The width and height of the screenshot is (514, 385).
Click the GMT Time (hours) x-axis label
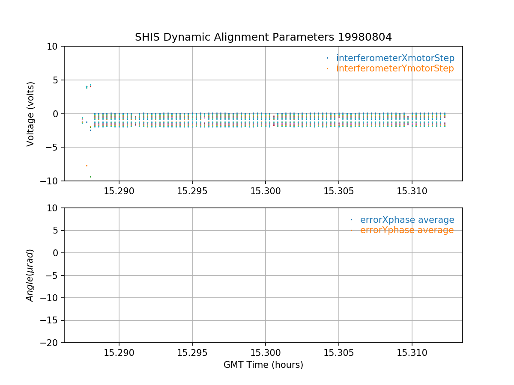point(263,365)
